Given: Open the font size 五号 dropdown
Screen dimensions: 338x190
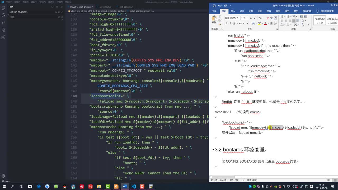Looking at the screenshot, I should pyautogui.click(x=247, y=18).
